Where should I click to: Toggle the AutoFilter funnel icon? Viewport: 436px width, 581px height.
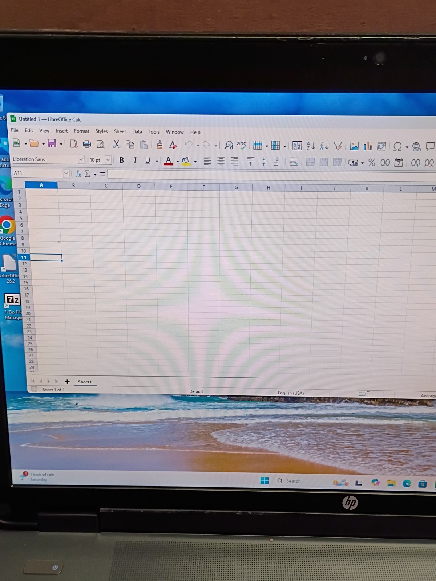(x=338, y=146)
